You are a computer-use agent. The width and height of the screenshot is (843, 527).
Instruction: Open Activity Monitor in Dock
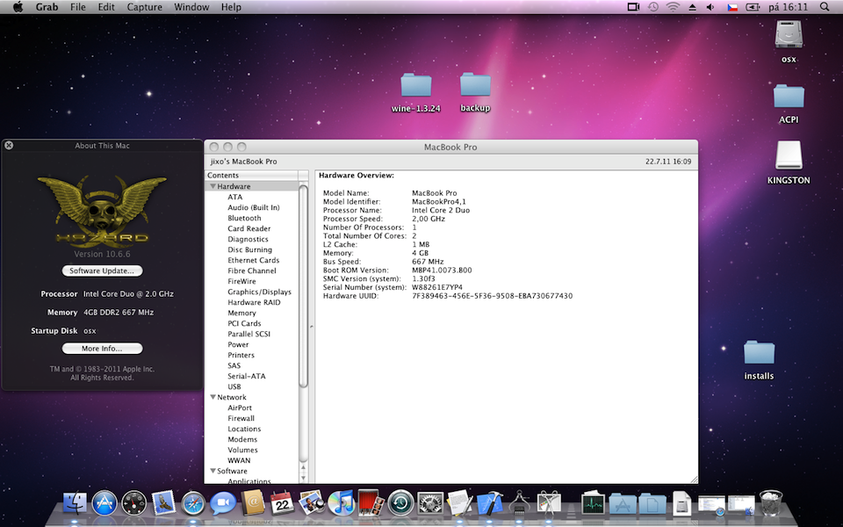click(593, 504)
